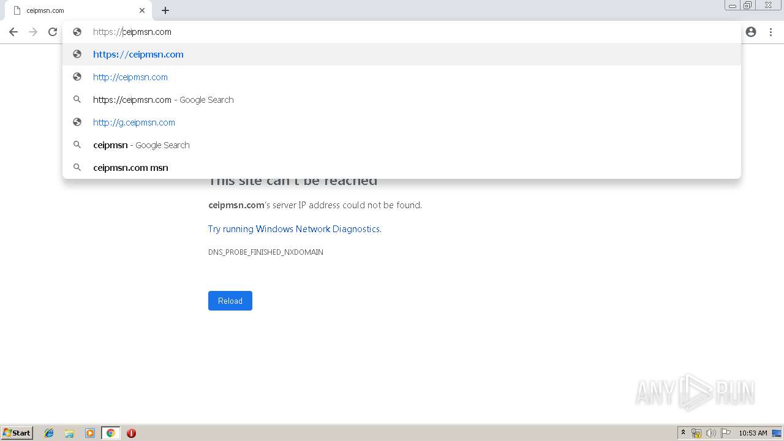The image size is (784, 441).
Task: Click magnifier icon beside ceipmsn Google Search
Action: [77, 145]
